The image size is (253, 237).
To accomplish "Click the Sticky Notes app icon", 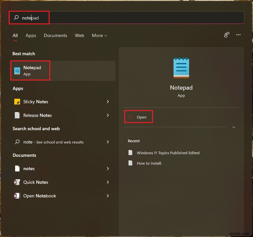I will (17, 102).
